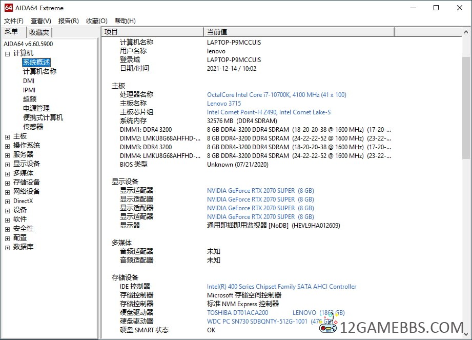The image size is (472, 340).
Task: Select 便携式计算机 in the tree
Action: pos(43,117)
